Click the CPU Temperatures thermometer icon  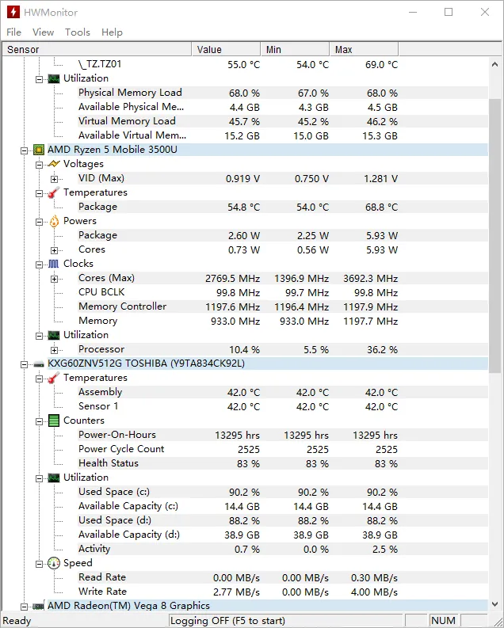[x=54, y=192]
